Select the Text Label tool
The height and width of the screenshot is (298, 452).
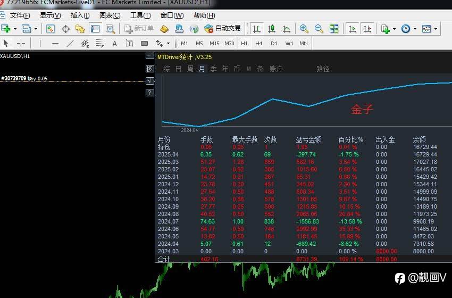point(129,43)
